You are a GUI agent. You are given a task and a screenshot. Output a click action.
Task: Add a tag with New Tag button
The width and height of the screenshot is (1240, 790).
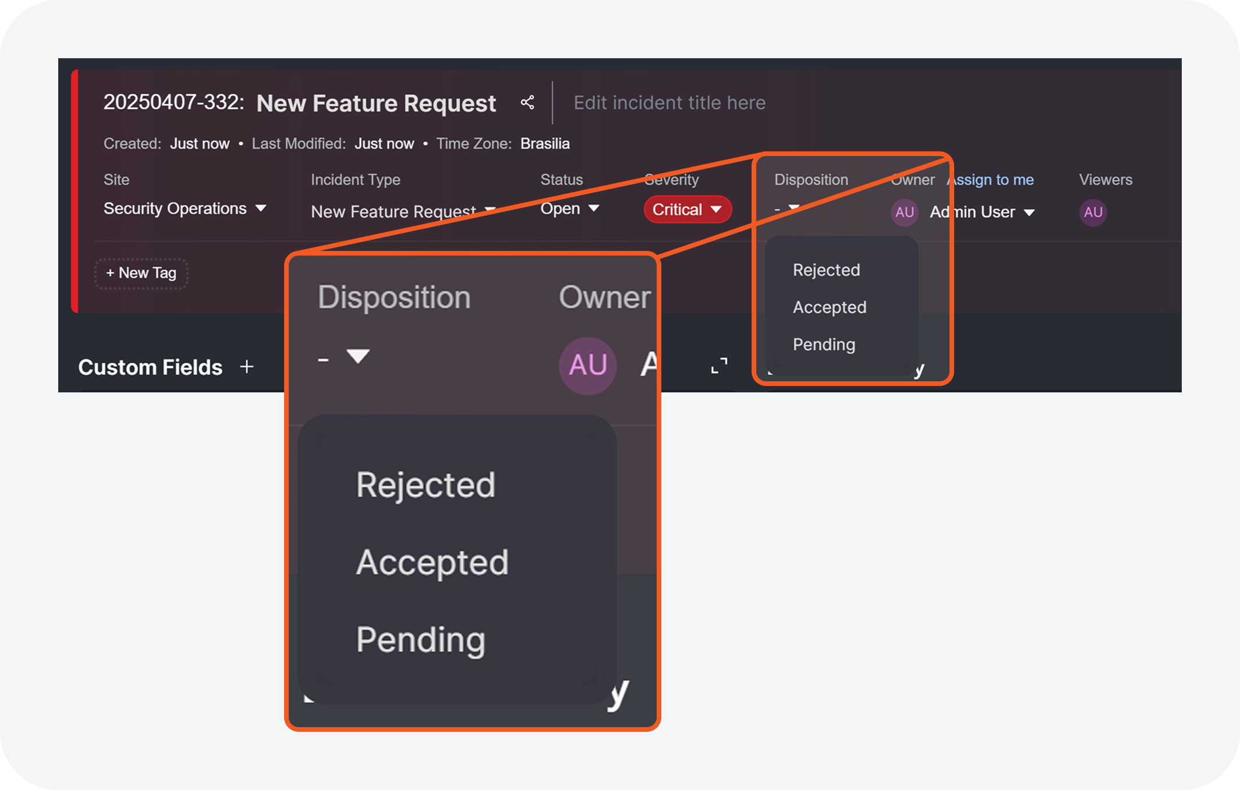click(x=141, y=273)
